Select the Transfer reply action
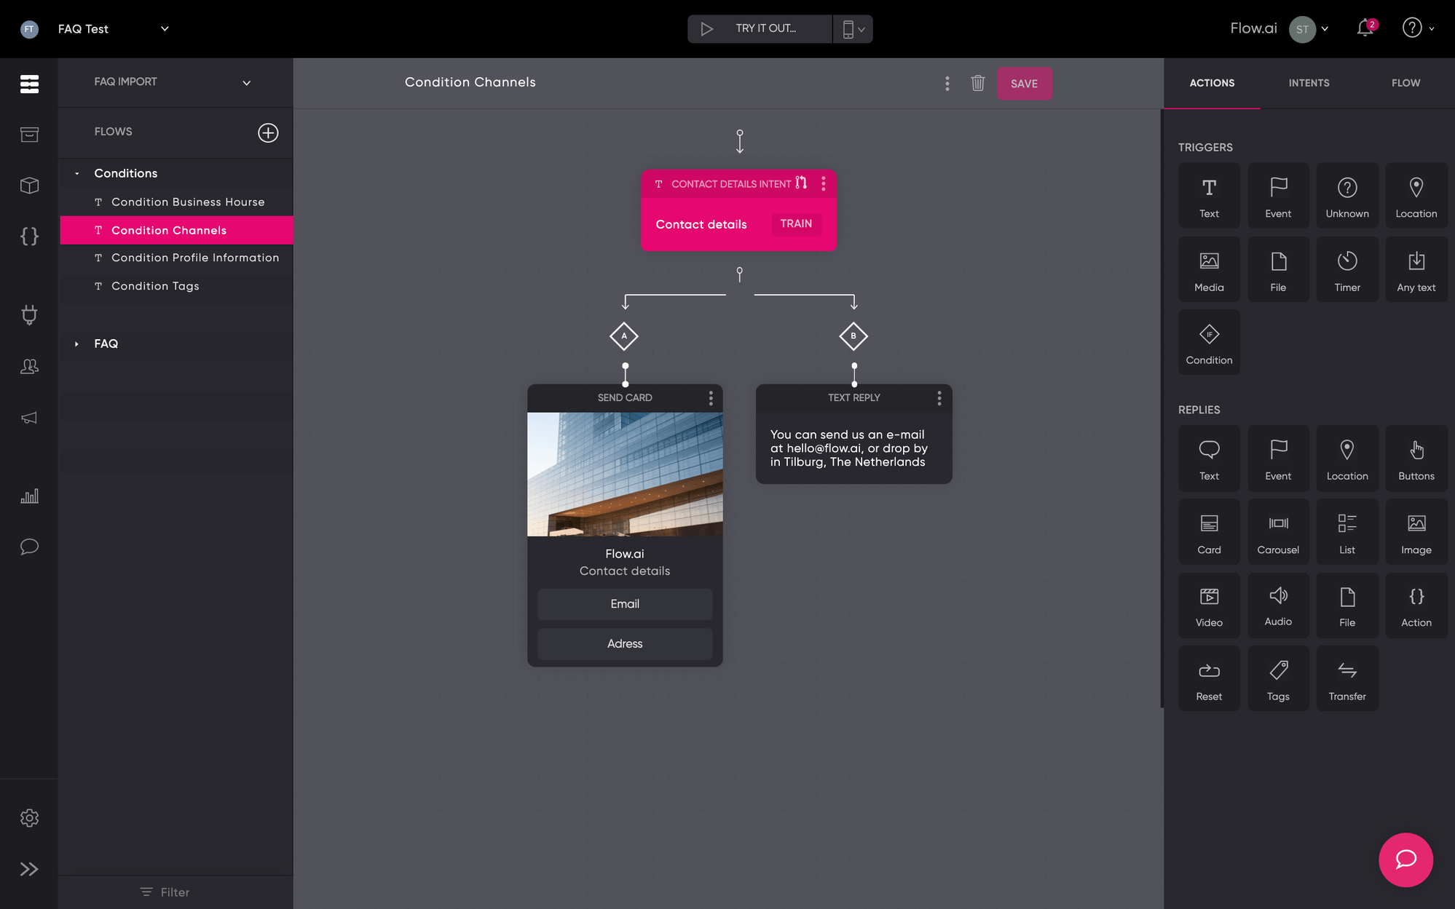The height and width of the screenshot is (909, 1455). (1346, 678)
